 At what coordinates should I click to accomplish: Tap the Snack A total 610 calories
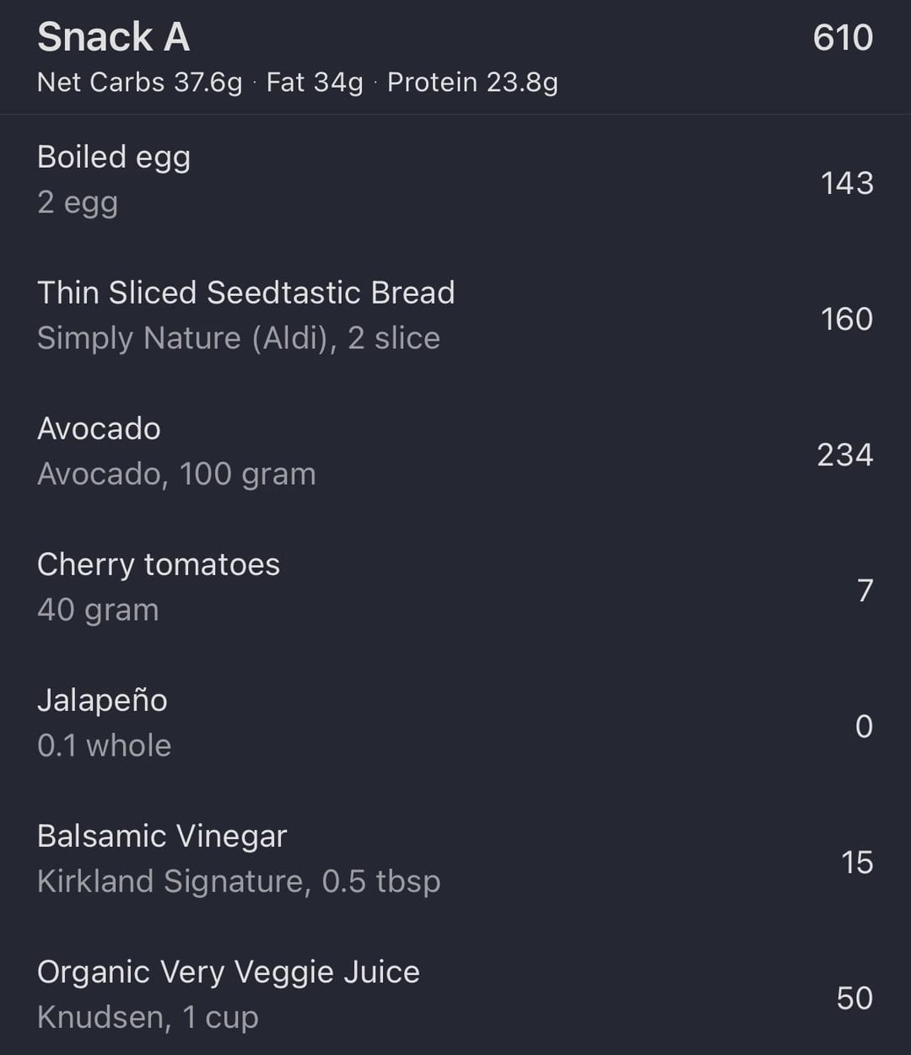pyautogui.click(x=842, y=38)
